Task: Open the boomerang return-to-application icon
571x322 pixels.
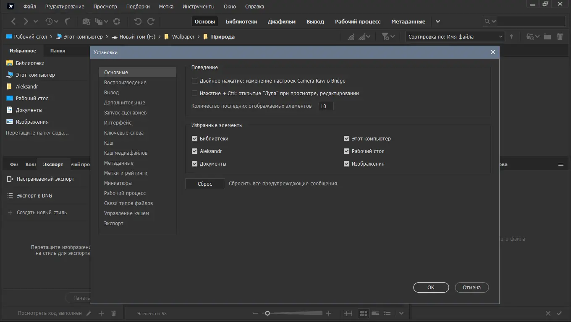Action: pos(68,21)
